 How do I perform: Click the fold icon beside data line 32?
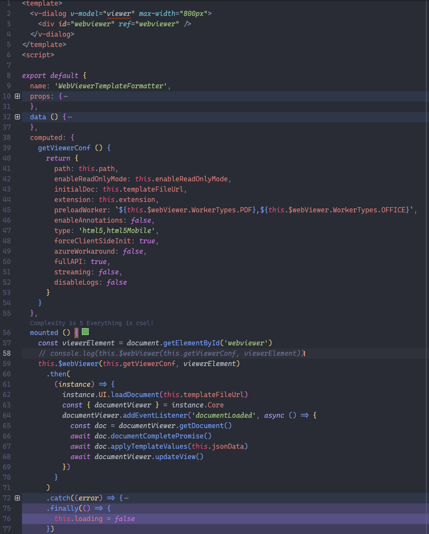tap(17, 117)
